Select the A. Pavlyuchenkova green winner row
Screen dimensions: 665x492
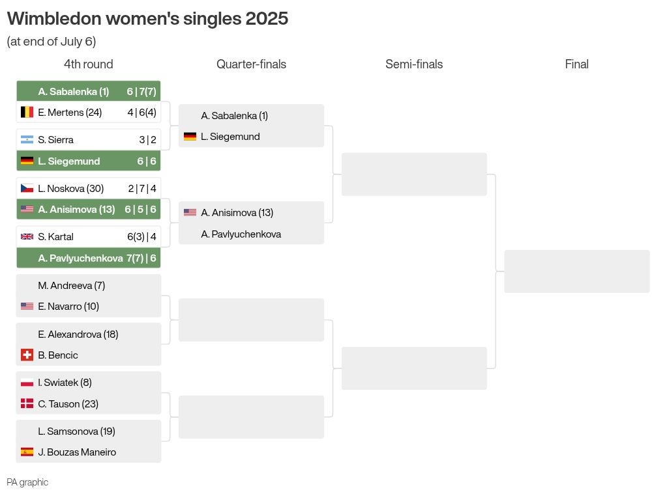coord(89,258)
